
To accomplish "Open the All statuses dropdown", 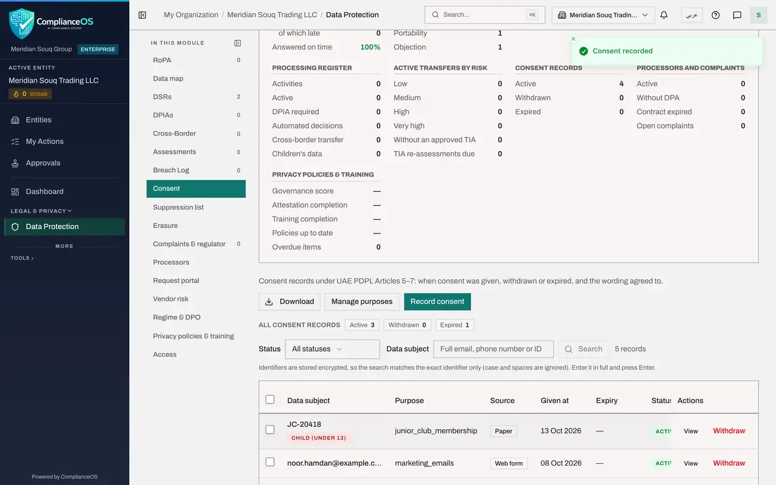I will (x=332, y=349).
